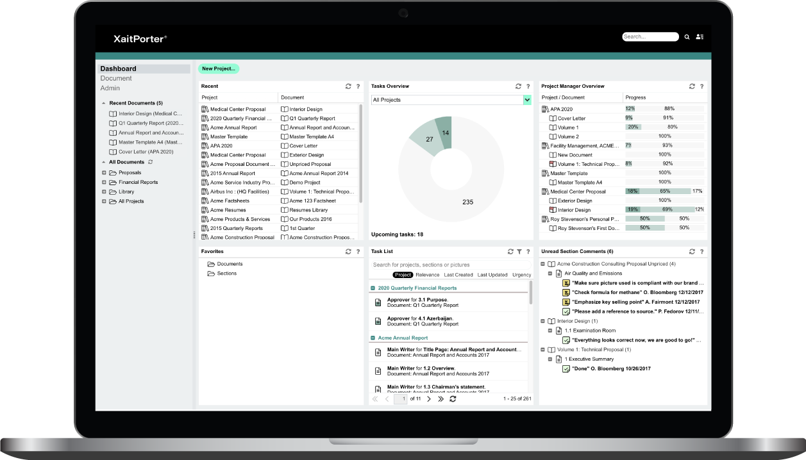This screenshot has width=806, height=460.
Task: Refresh the Favorites panel
Action: (x=348, y=252)
